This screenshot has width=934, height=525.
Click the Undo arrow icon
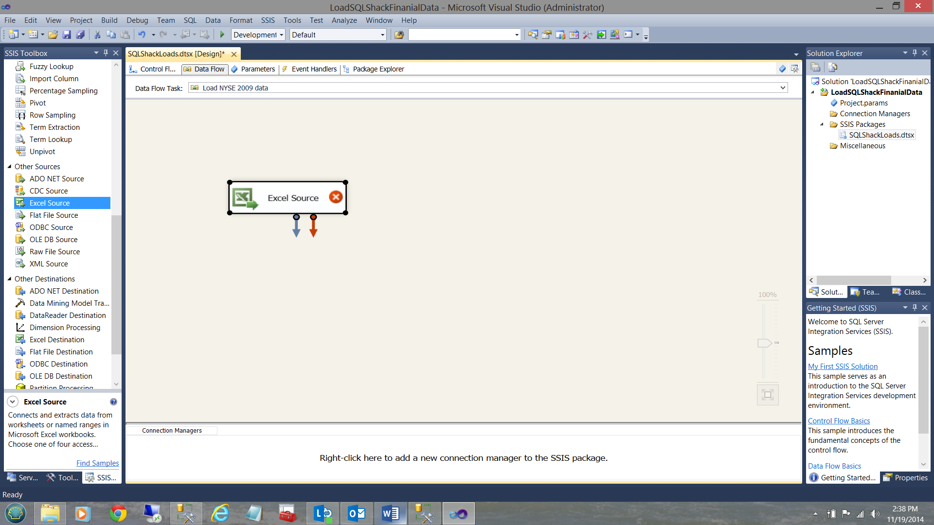tap(142, 35)
